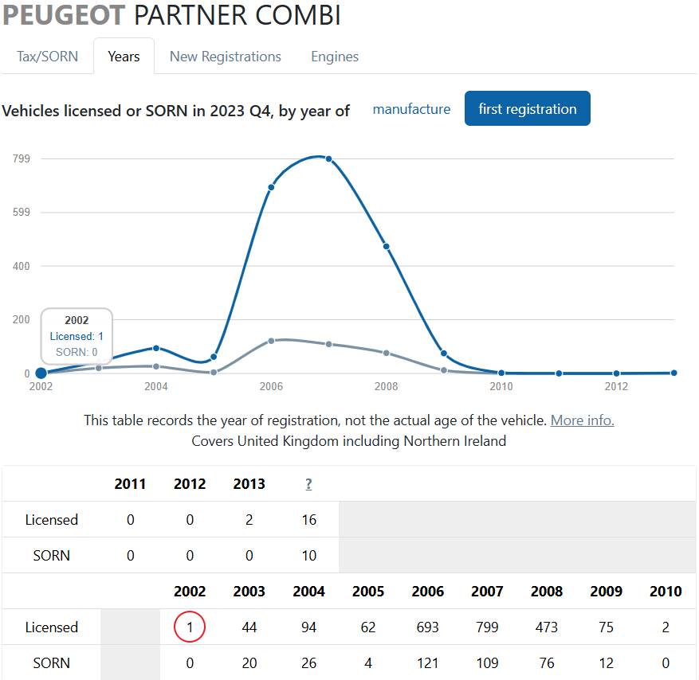This screenshot has height=680, width=699.
Task: Click the 2008 SORN value 76
Action: 547,663
